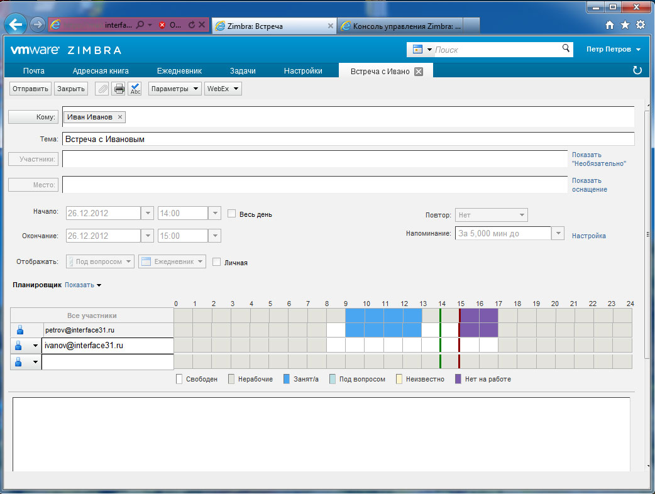Click attendee icon beside ivanov@interface31.ru
The image size is (655, 494).
19,345
